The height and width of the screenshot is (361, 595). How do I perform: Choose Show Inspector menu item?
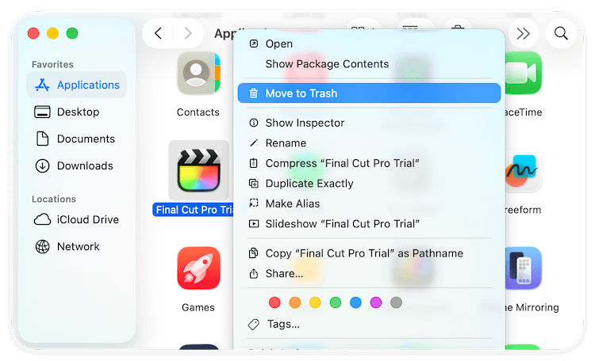369,123
